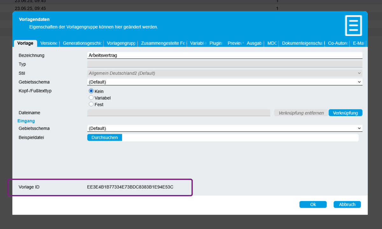
Task: Open the Stil dropdown list
Action: click(224, 73)
